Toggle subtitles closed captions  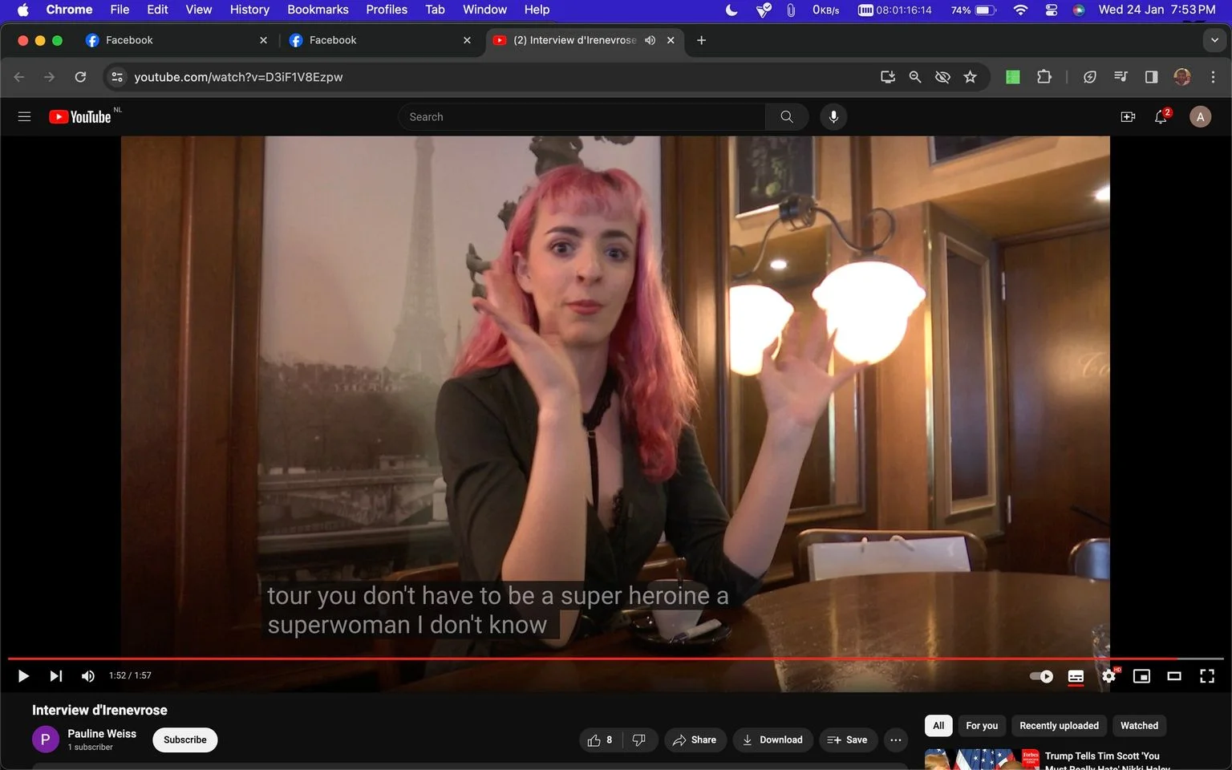click(1076, 676)
